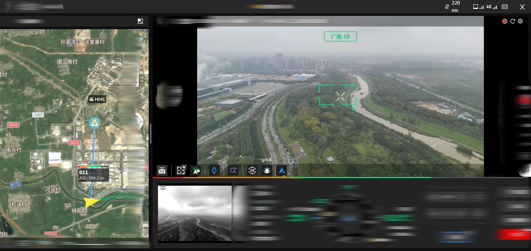The image size is (531, 251).
Task: Expand the map panel to full size
Action: point(140,21)
